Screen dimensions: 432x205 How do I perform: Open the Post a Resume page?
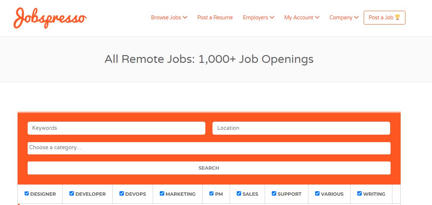215,17
